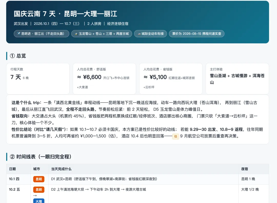This screenshot has height=203, width=277.
Task: Click the ≈ ¥5,100 省钱版 cost value
Action: (x=155, y=77)
